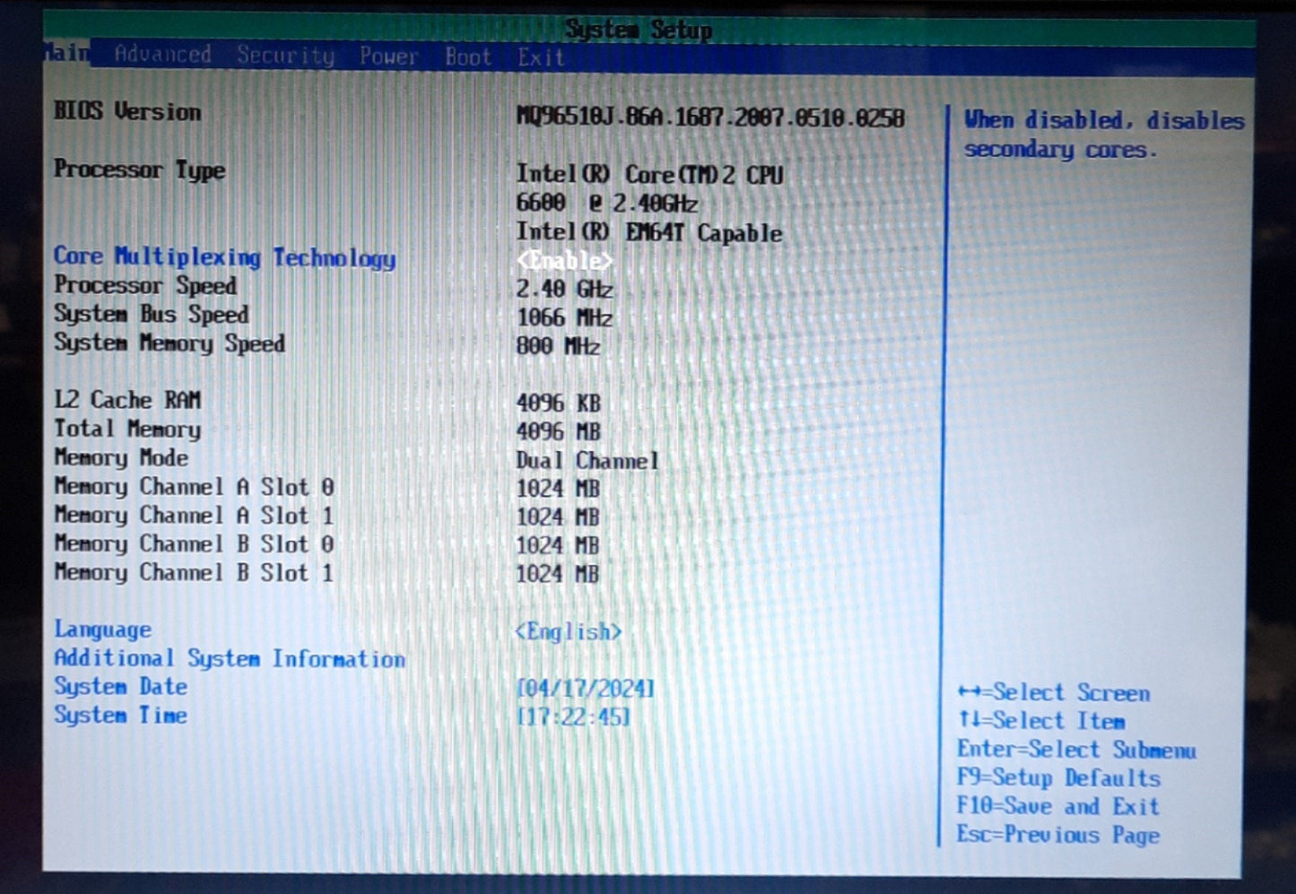This screenshot has width=1296, height=894.
Task: Select the System Time label
Action: click(x=121, y=715)
